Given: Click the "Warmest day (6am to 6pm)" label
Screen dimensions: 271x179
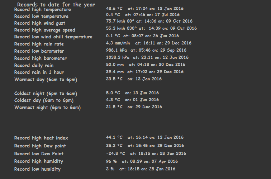Looking at the screenshot, I should [x=46, y=79].
